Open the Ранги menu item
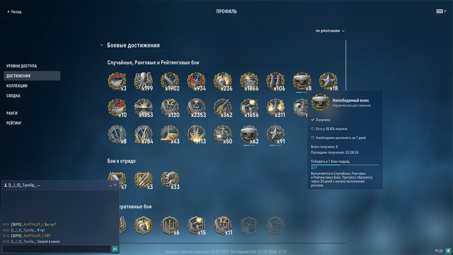 [12, 113]
